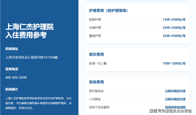
Task: Select 以院内规定为准 in the 入住押金 row
Action: tap(175, 99)
